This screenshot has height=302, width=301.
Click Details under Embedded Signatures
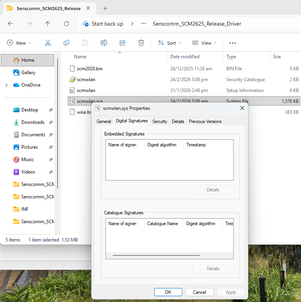coord(213,190)
